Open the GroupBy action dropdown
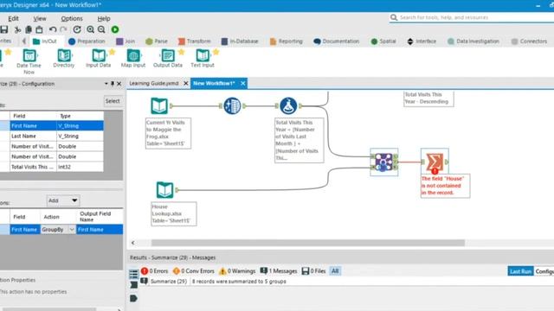 [x=72, y=230]
